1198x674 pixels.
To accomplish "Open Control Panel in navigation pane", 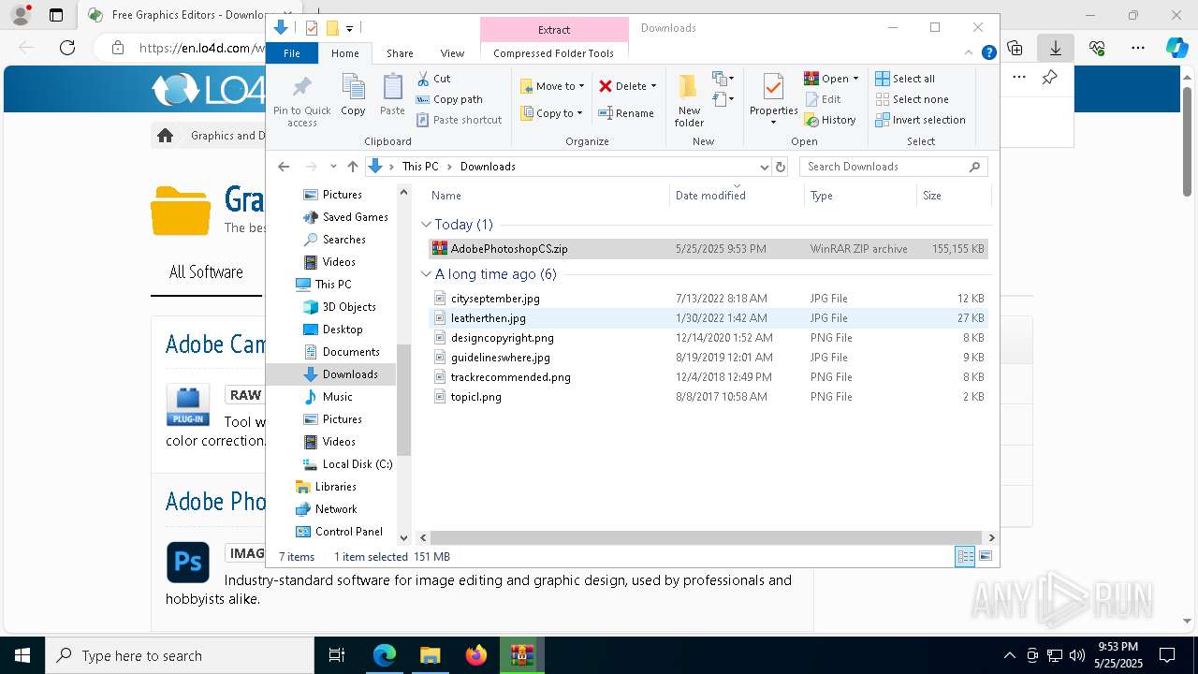I will pyautogui.click(x=340, y=532).
